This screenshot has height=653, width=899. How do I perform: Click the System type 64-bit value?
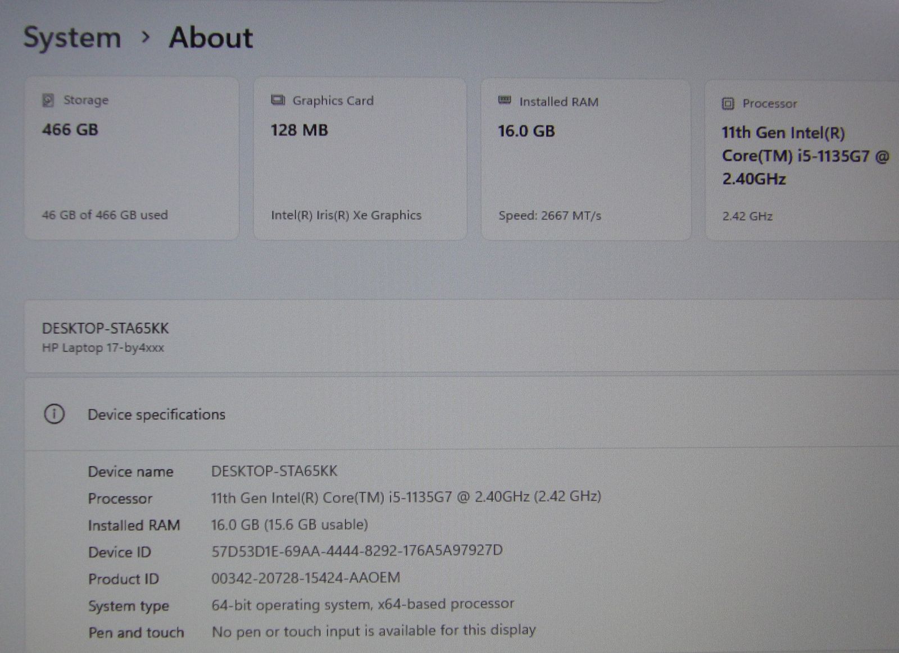362,605
